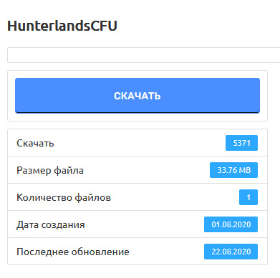The image size is (280, 278).
Task: Click the Дата создания label
Action: pos(51,224)
